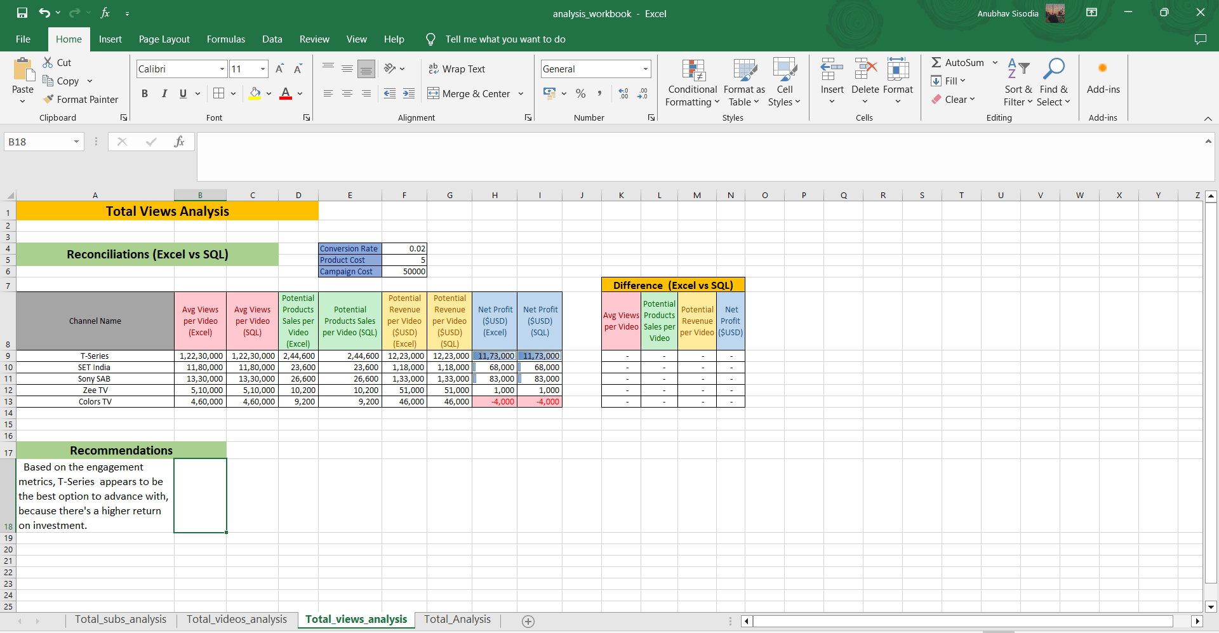Screen dimensions: 1219x633
Task: Toggle Underline formatting
Action: point(183,93)
